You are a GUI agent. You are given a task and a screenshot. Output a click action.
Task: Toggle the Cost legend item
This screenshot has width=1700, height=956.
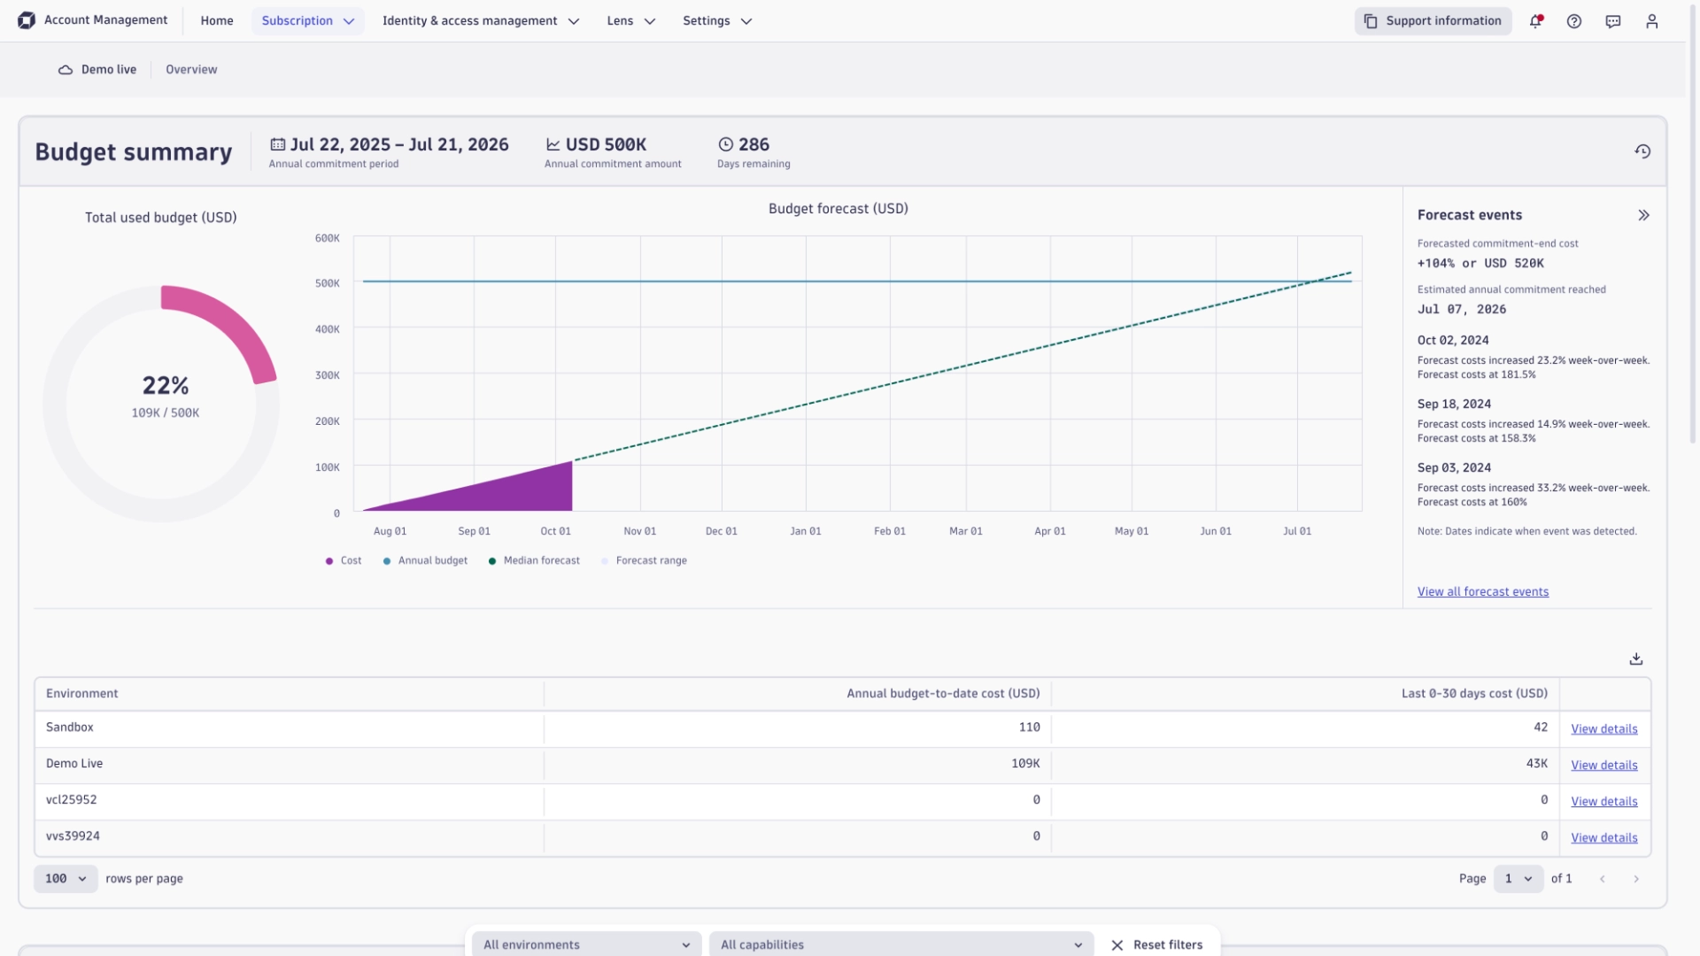pyautogui.click(x=343, y=560)
